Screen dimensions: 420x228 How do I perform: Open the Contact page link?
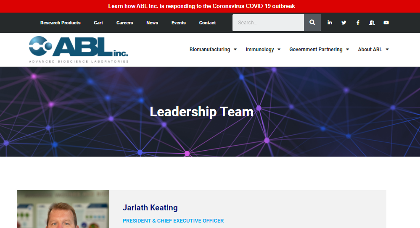coord(207,23)
